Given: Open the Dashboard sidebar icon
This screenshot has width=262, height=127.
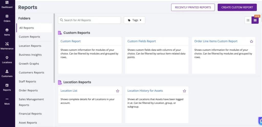Looking at the screenshot, I should (7, 3).
